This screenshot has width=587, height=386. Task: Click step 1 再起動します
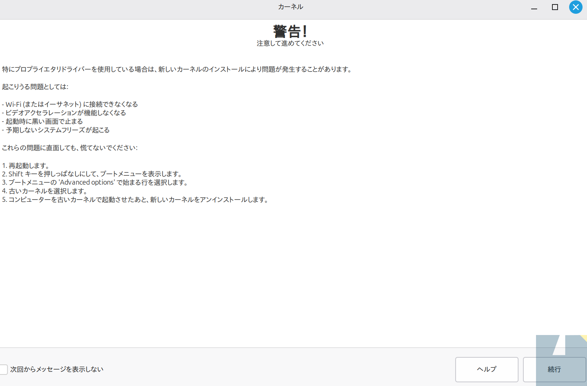click(26, 165)
